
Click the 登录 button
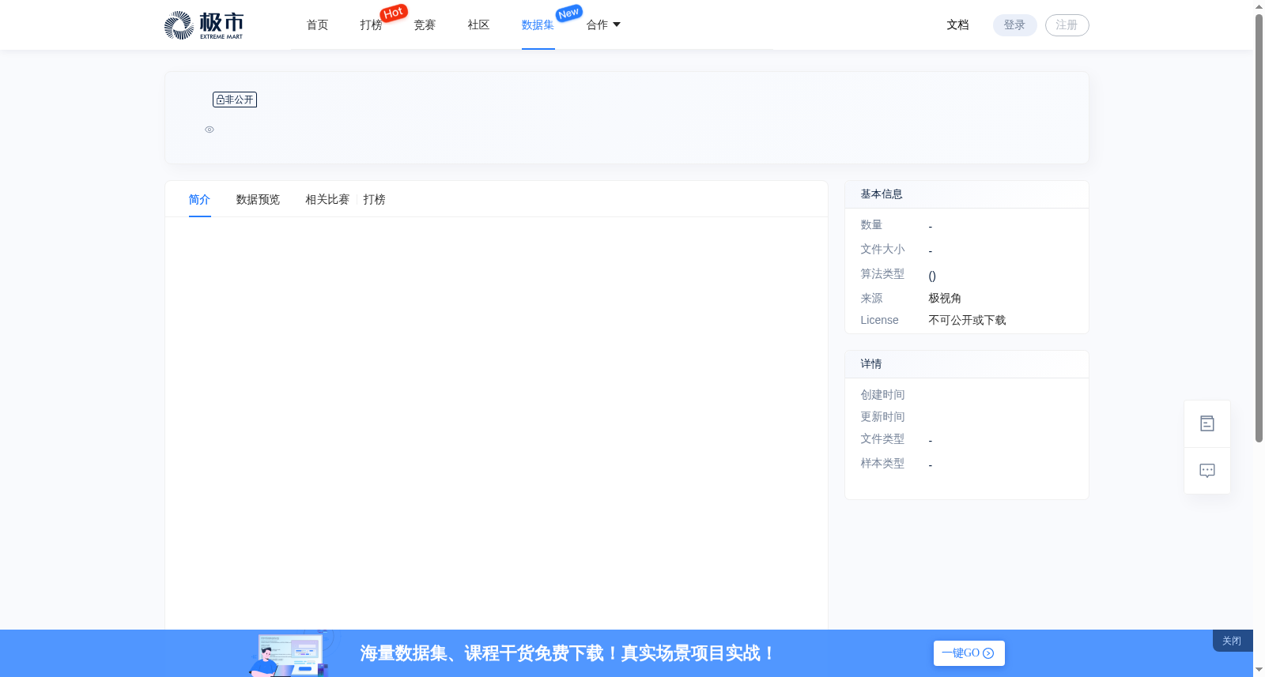[x=1015, y=25]
